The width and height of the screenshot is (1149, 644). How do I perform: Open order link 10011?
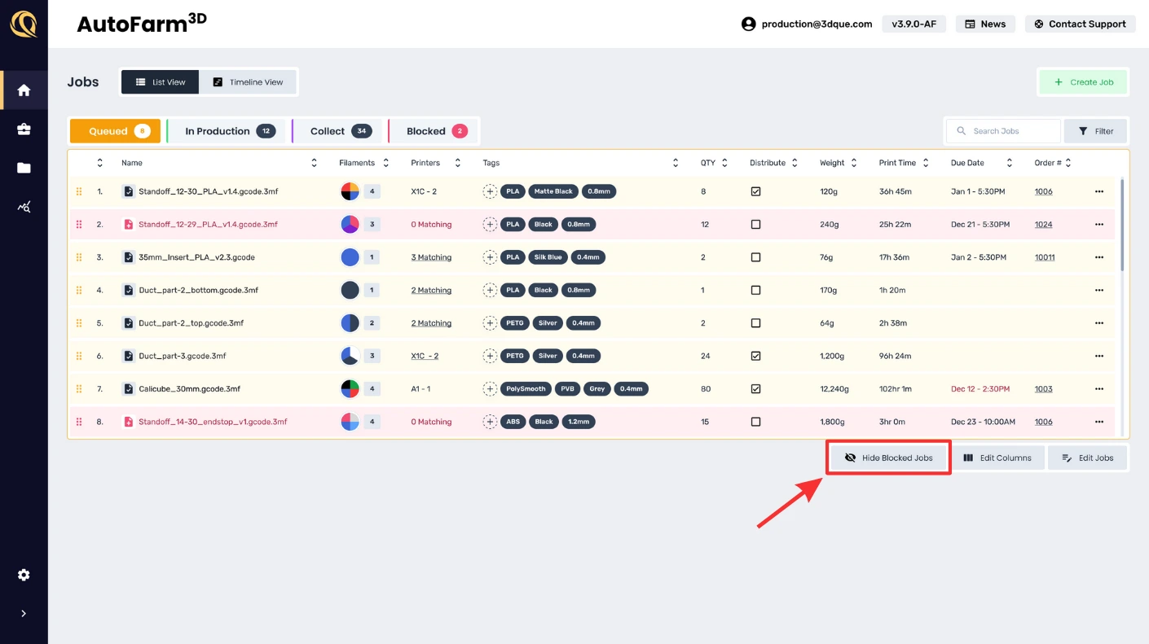(1045, 257)
